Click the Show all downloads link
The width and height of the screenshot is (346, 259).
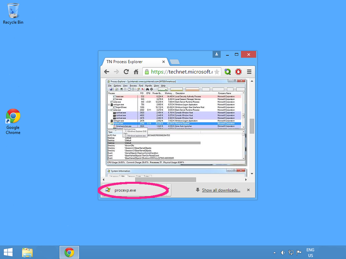221,190
